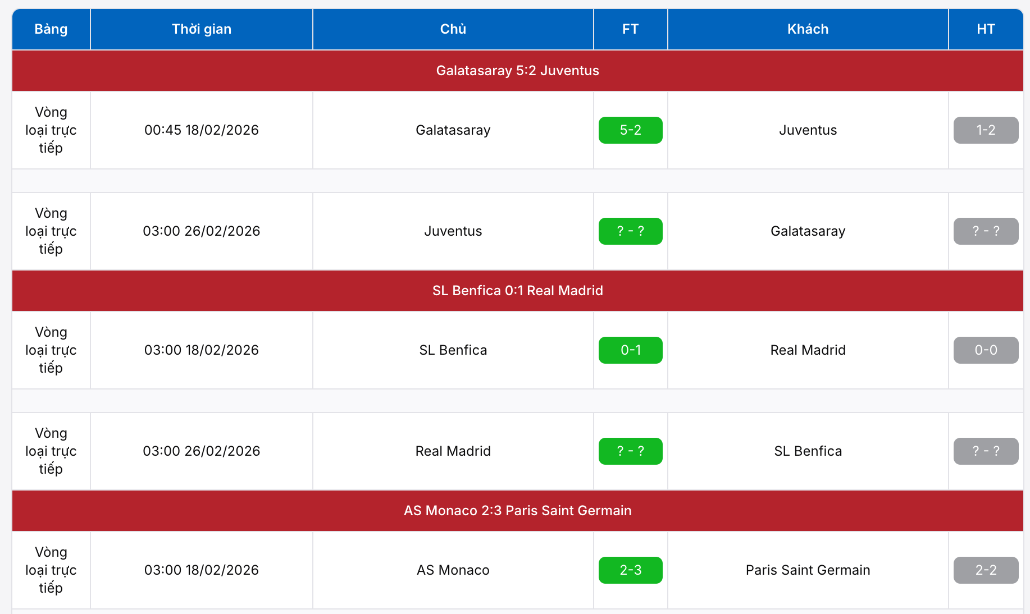Select the Khách column header

tap(808, 29)
